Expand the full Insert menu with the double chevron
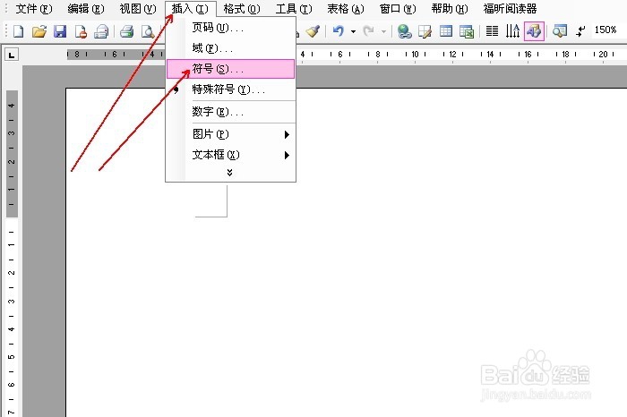The width and height of the screenshot is (627, 417). tap(229, 173)
